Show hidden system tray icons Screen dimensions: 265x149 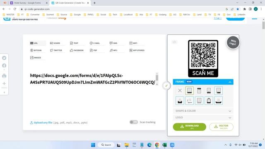tap(226, 145)
